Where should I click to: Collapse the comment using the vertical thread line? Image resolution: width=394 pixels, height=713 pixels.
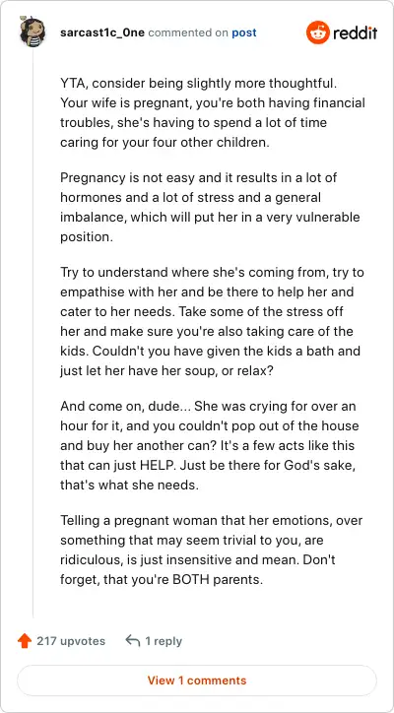tap(33, 333)
